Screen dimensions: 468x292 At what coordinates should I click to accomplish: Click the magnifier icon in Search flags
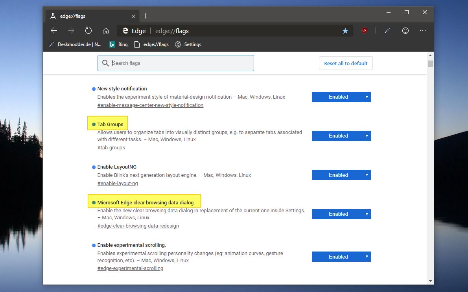click(x=105, y=63)
